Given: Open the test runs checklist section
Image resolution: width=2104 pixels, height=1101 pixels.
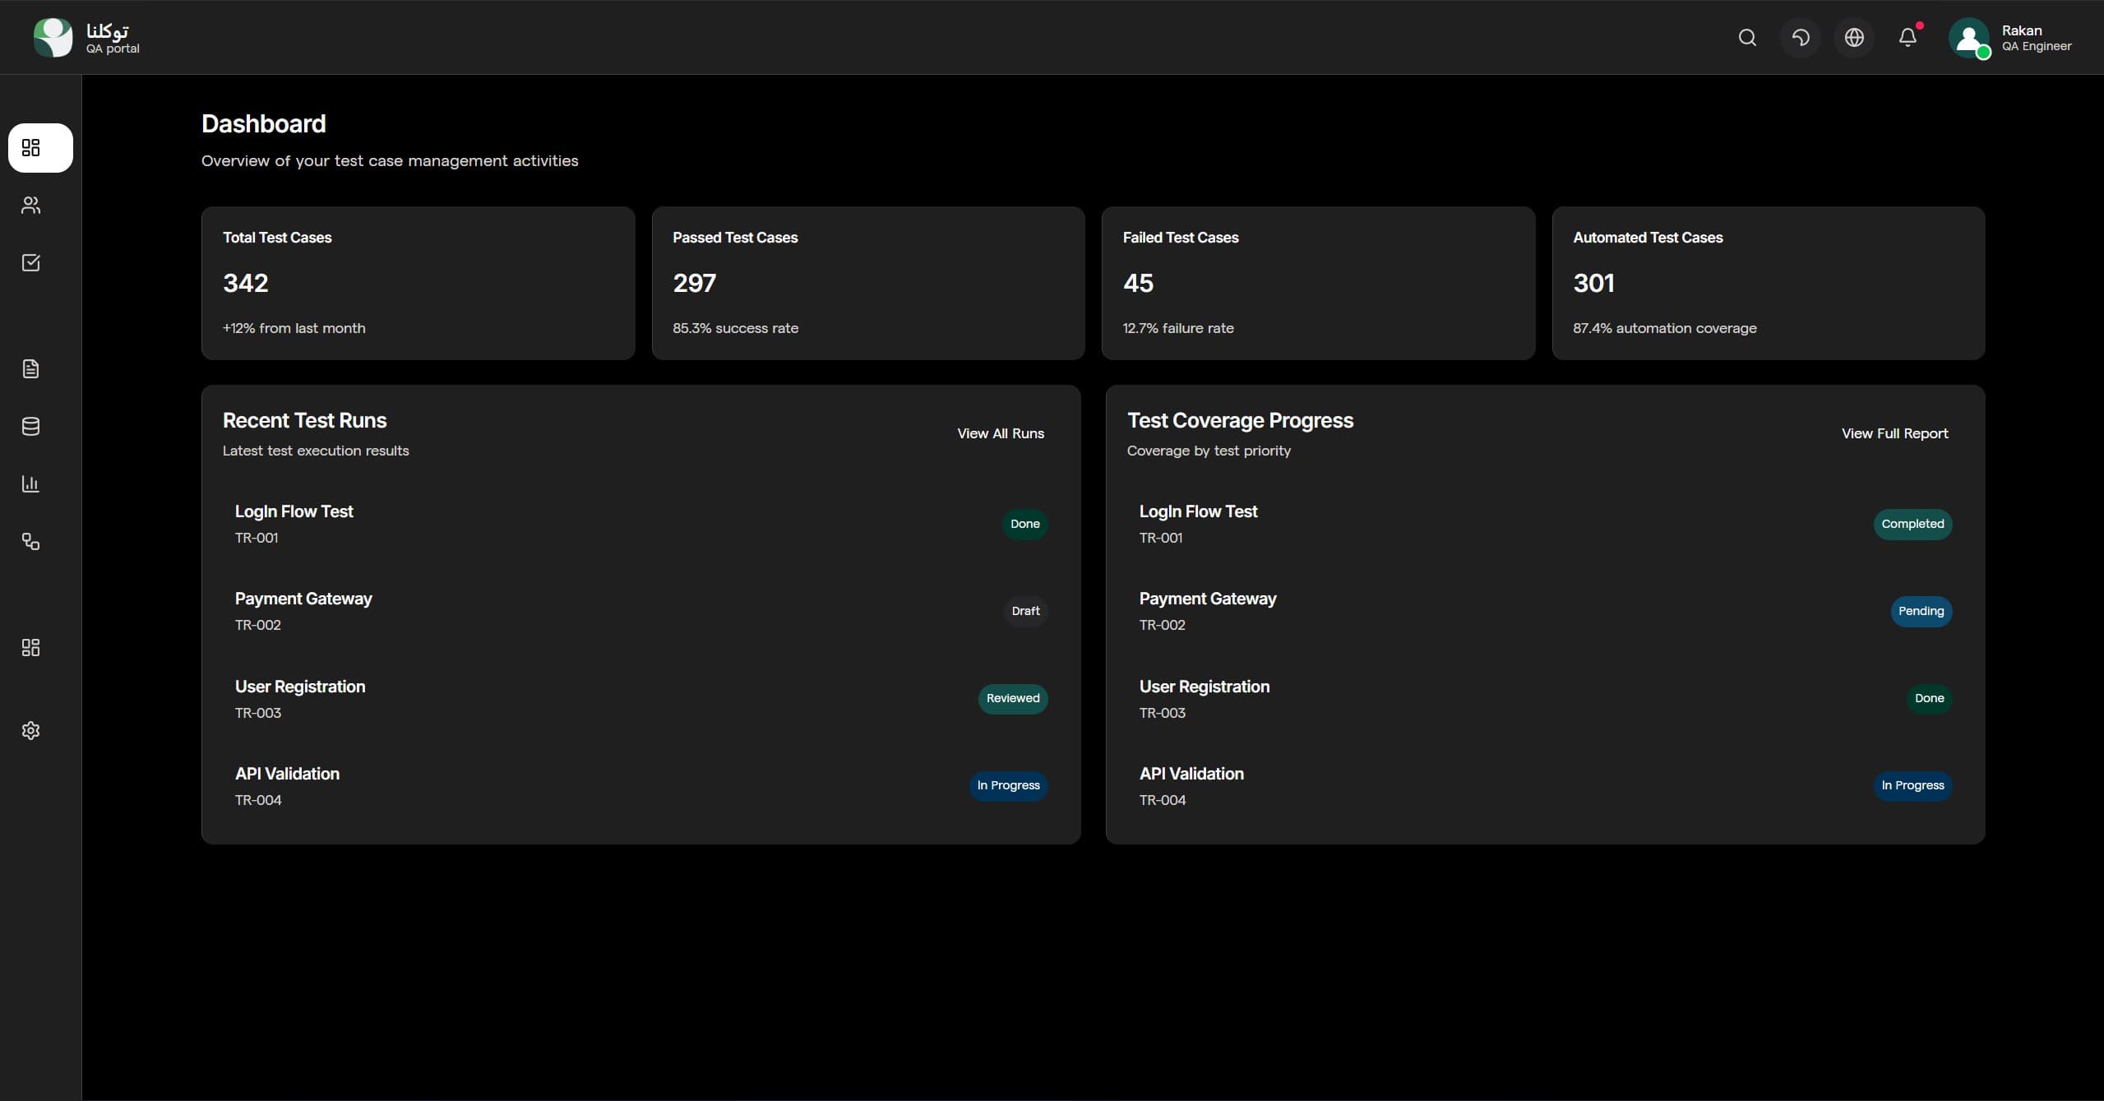Looking at the screenshot, I should click(31, 263).
